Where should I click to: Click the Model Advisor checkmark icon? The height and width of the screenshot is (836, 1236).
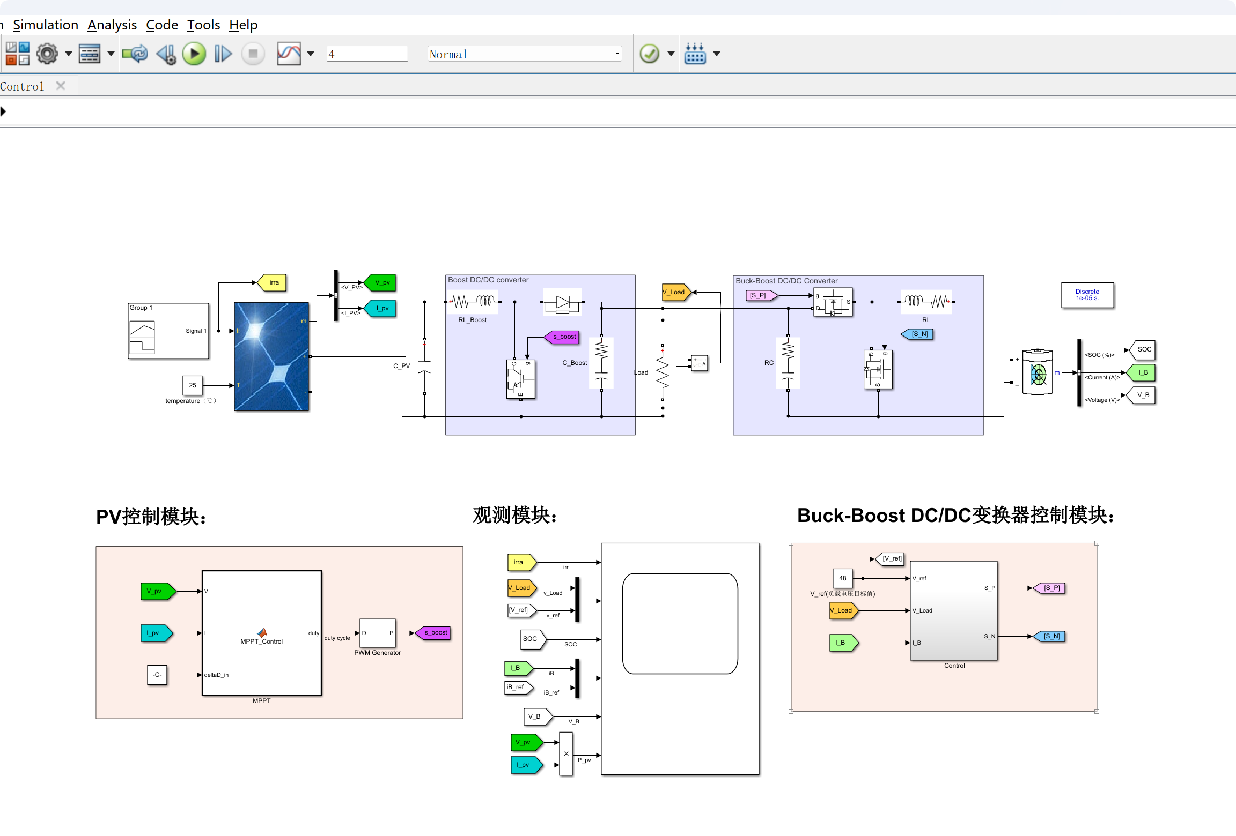[x=650, y=54]
